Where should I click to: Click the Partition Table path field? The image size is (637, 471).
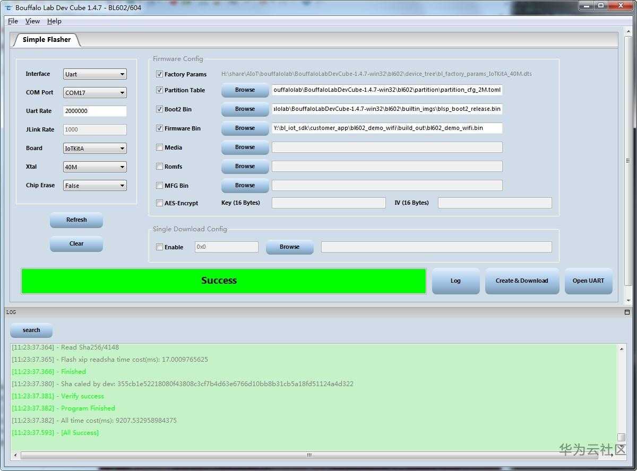tap(387, 90)
